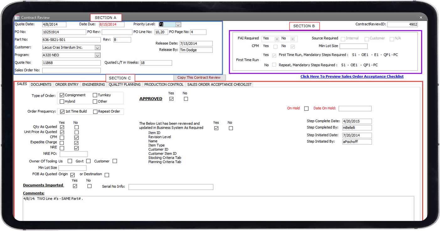The image size is (440, 231).
Task: Check Documents Imported No checkbox
Action: tap(90, 186)
